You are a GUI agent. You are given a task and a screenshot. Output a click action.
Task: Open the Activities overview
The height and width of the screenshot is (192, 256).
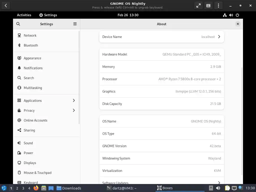(24, 15)
